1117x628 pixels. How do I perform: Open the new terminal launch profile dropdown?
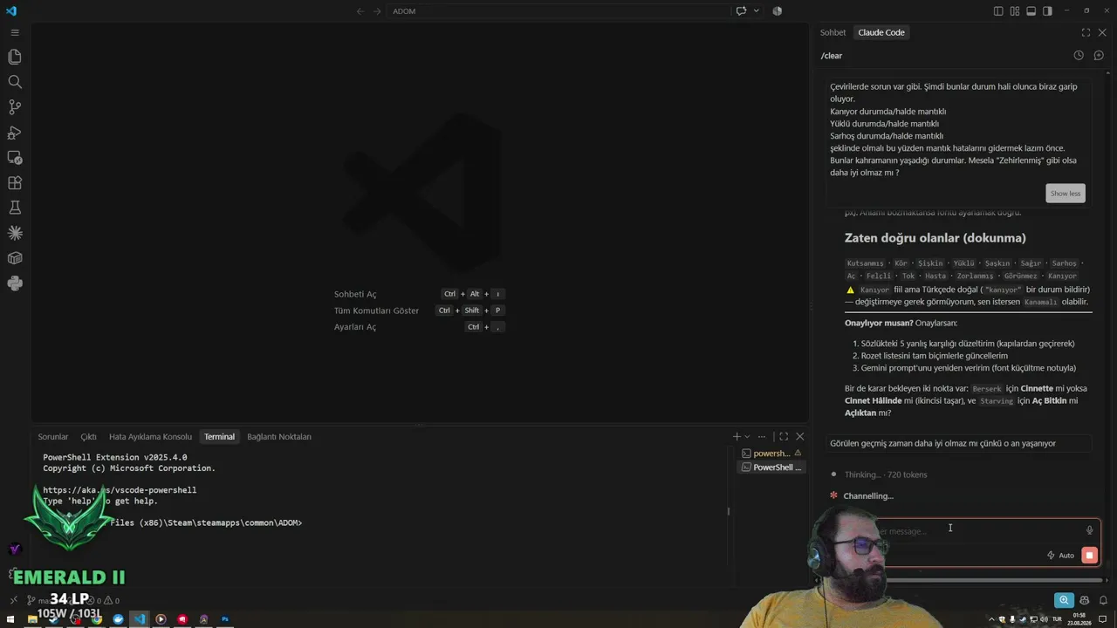coord(747,437)
